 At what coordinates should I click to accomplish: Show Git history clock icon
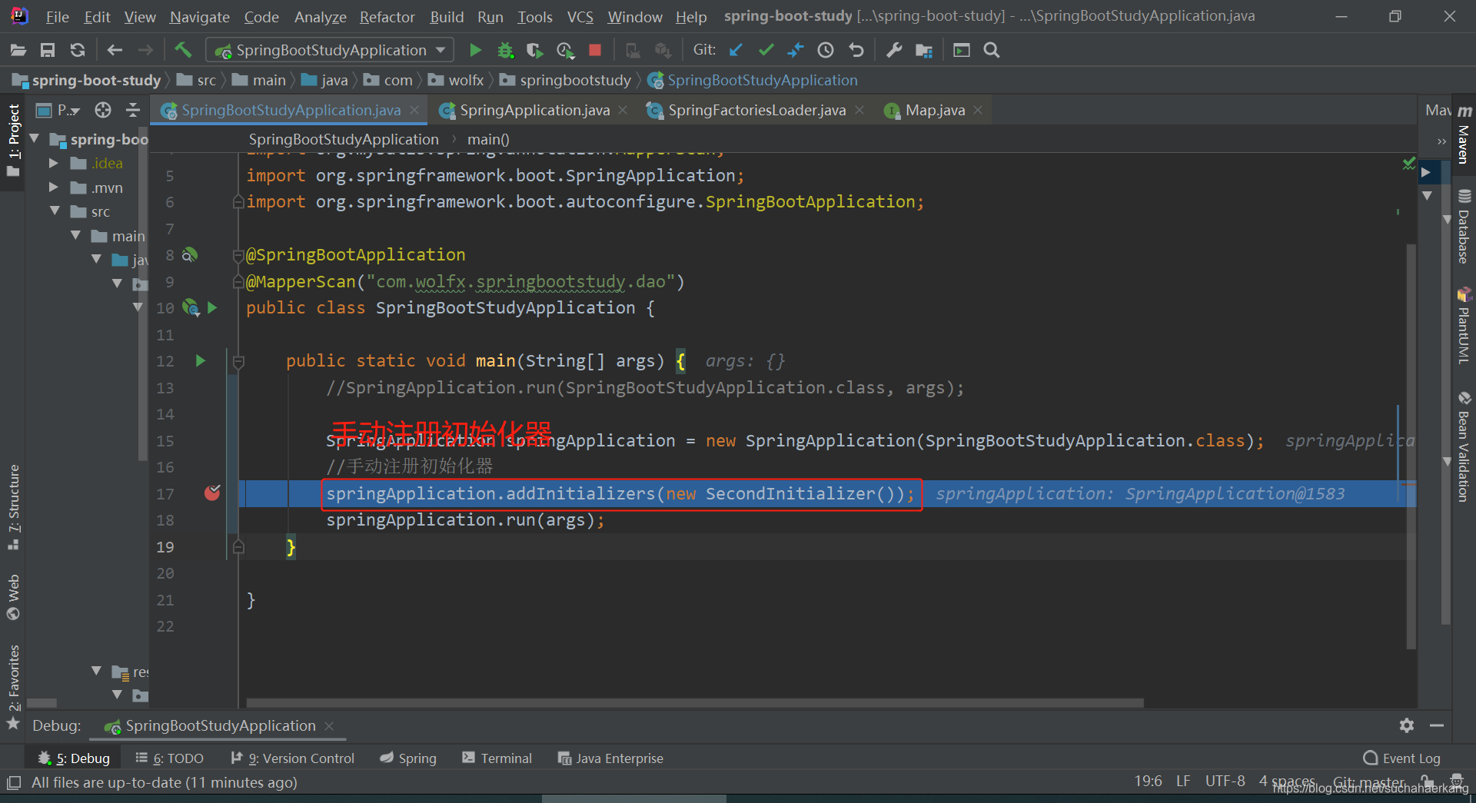[826, 50]
